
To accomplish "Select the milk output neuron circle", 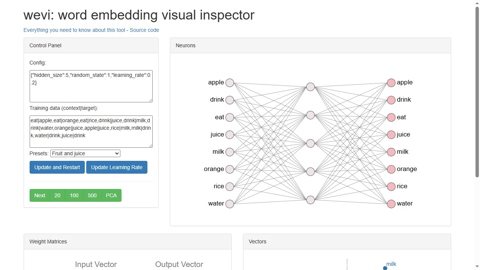I will 391,152.
